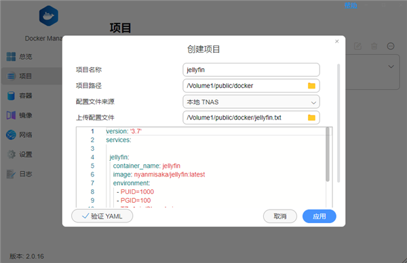Click the delete project trash icon
Viewport: 407px width, 263px height.
tap(374, 46)
